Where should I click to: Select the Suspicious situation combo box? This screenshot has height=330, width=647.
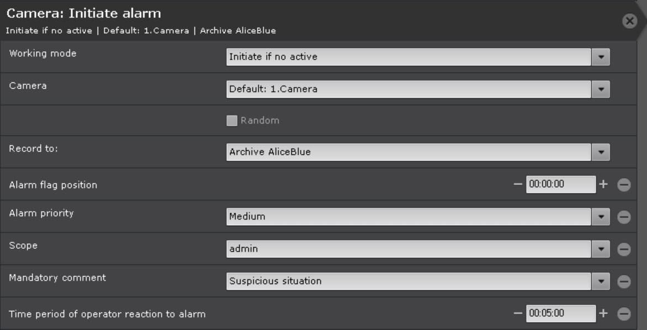coord(409,281)
